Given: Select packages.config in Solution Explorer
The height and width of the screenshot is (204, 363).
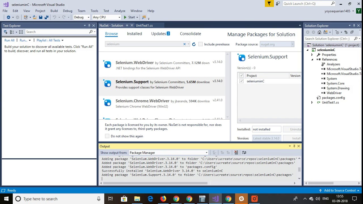Looking at the screenshot, I should pos(333,98).
